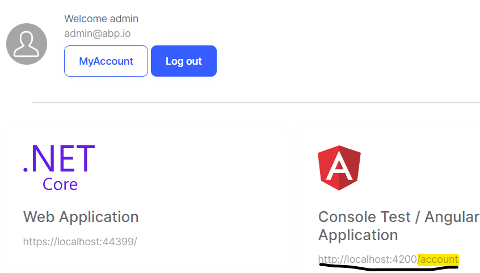This screenshot has width=480, height=273.
Task: Click the gray user avatar icon
Action: pos(27,44)
